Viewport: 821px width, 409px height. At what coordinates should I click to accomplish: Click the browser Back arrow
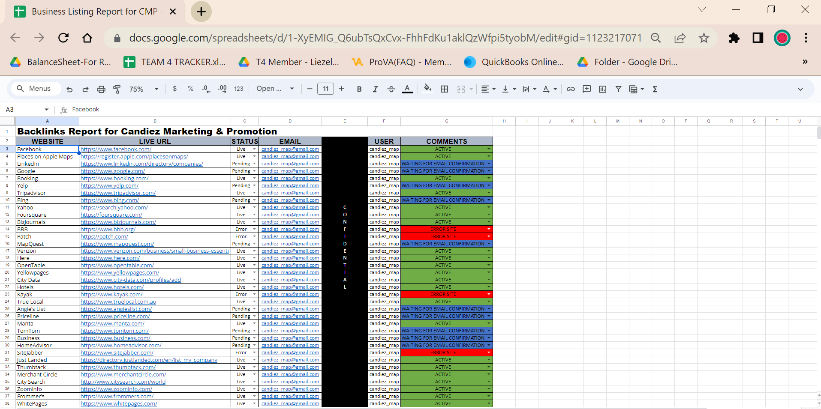[15, 38]
